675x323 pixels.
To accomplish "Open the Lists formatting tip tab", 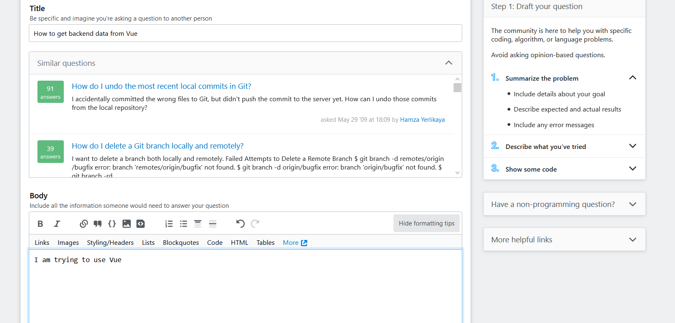I will [x=148, y=243].
